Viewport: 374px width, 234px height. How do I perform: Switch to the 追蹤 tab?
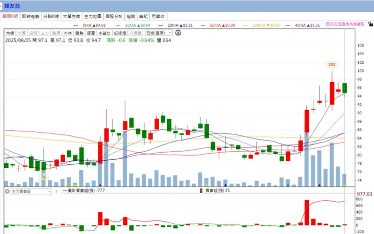(x=131, y=16)
